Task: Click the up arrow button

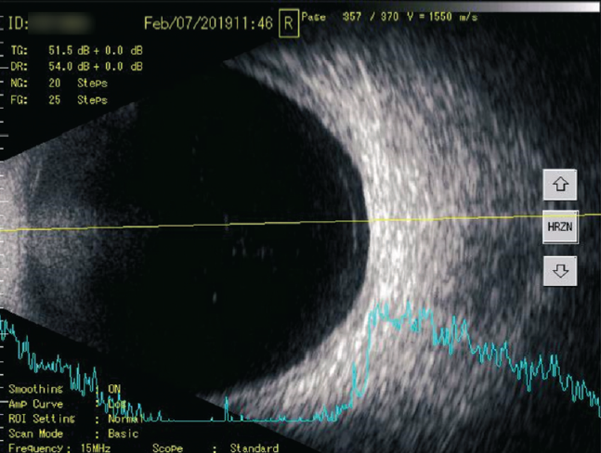Action: (560, 185)
